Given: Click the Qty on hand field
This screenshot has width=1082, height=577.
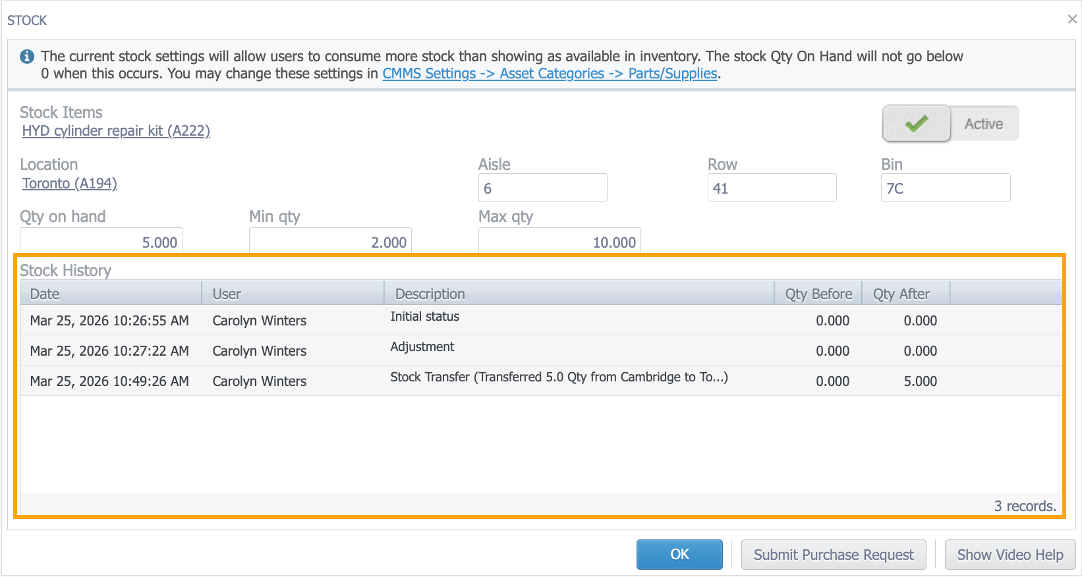Looking at the screenshot, I should 101,242.
